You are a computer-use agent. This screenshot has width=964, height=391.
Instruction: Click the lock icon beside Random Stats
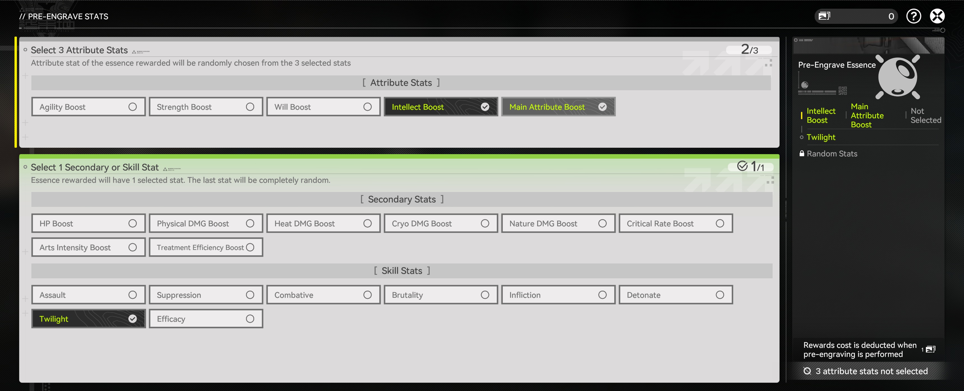click(801, 153)
